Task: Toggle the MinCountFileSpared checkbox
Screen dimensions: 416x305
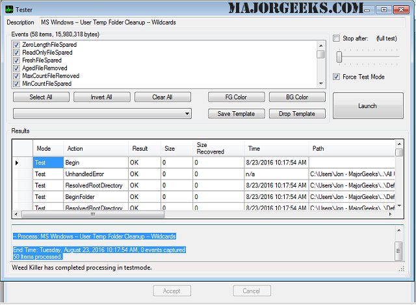Action: [16, 84]
